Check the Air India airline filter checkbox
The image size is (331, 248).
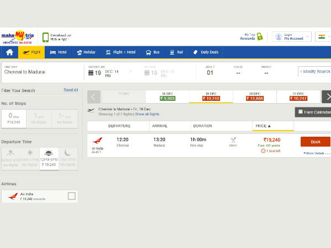[71, 196]
